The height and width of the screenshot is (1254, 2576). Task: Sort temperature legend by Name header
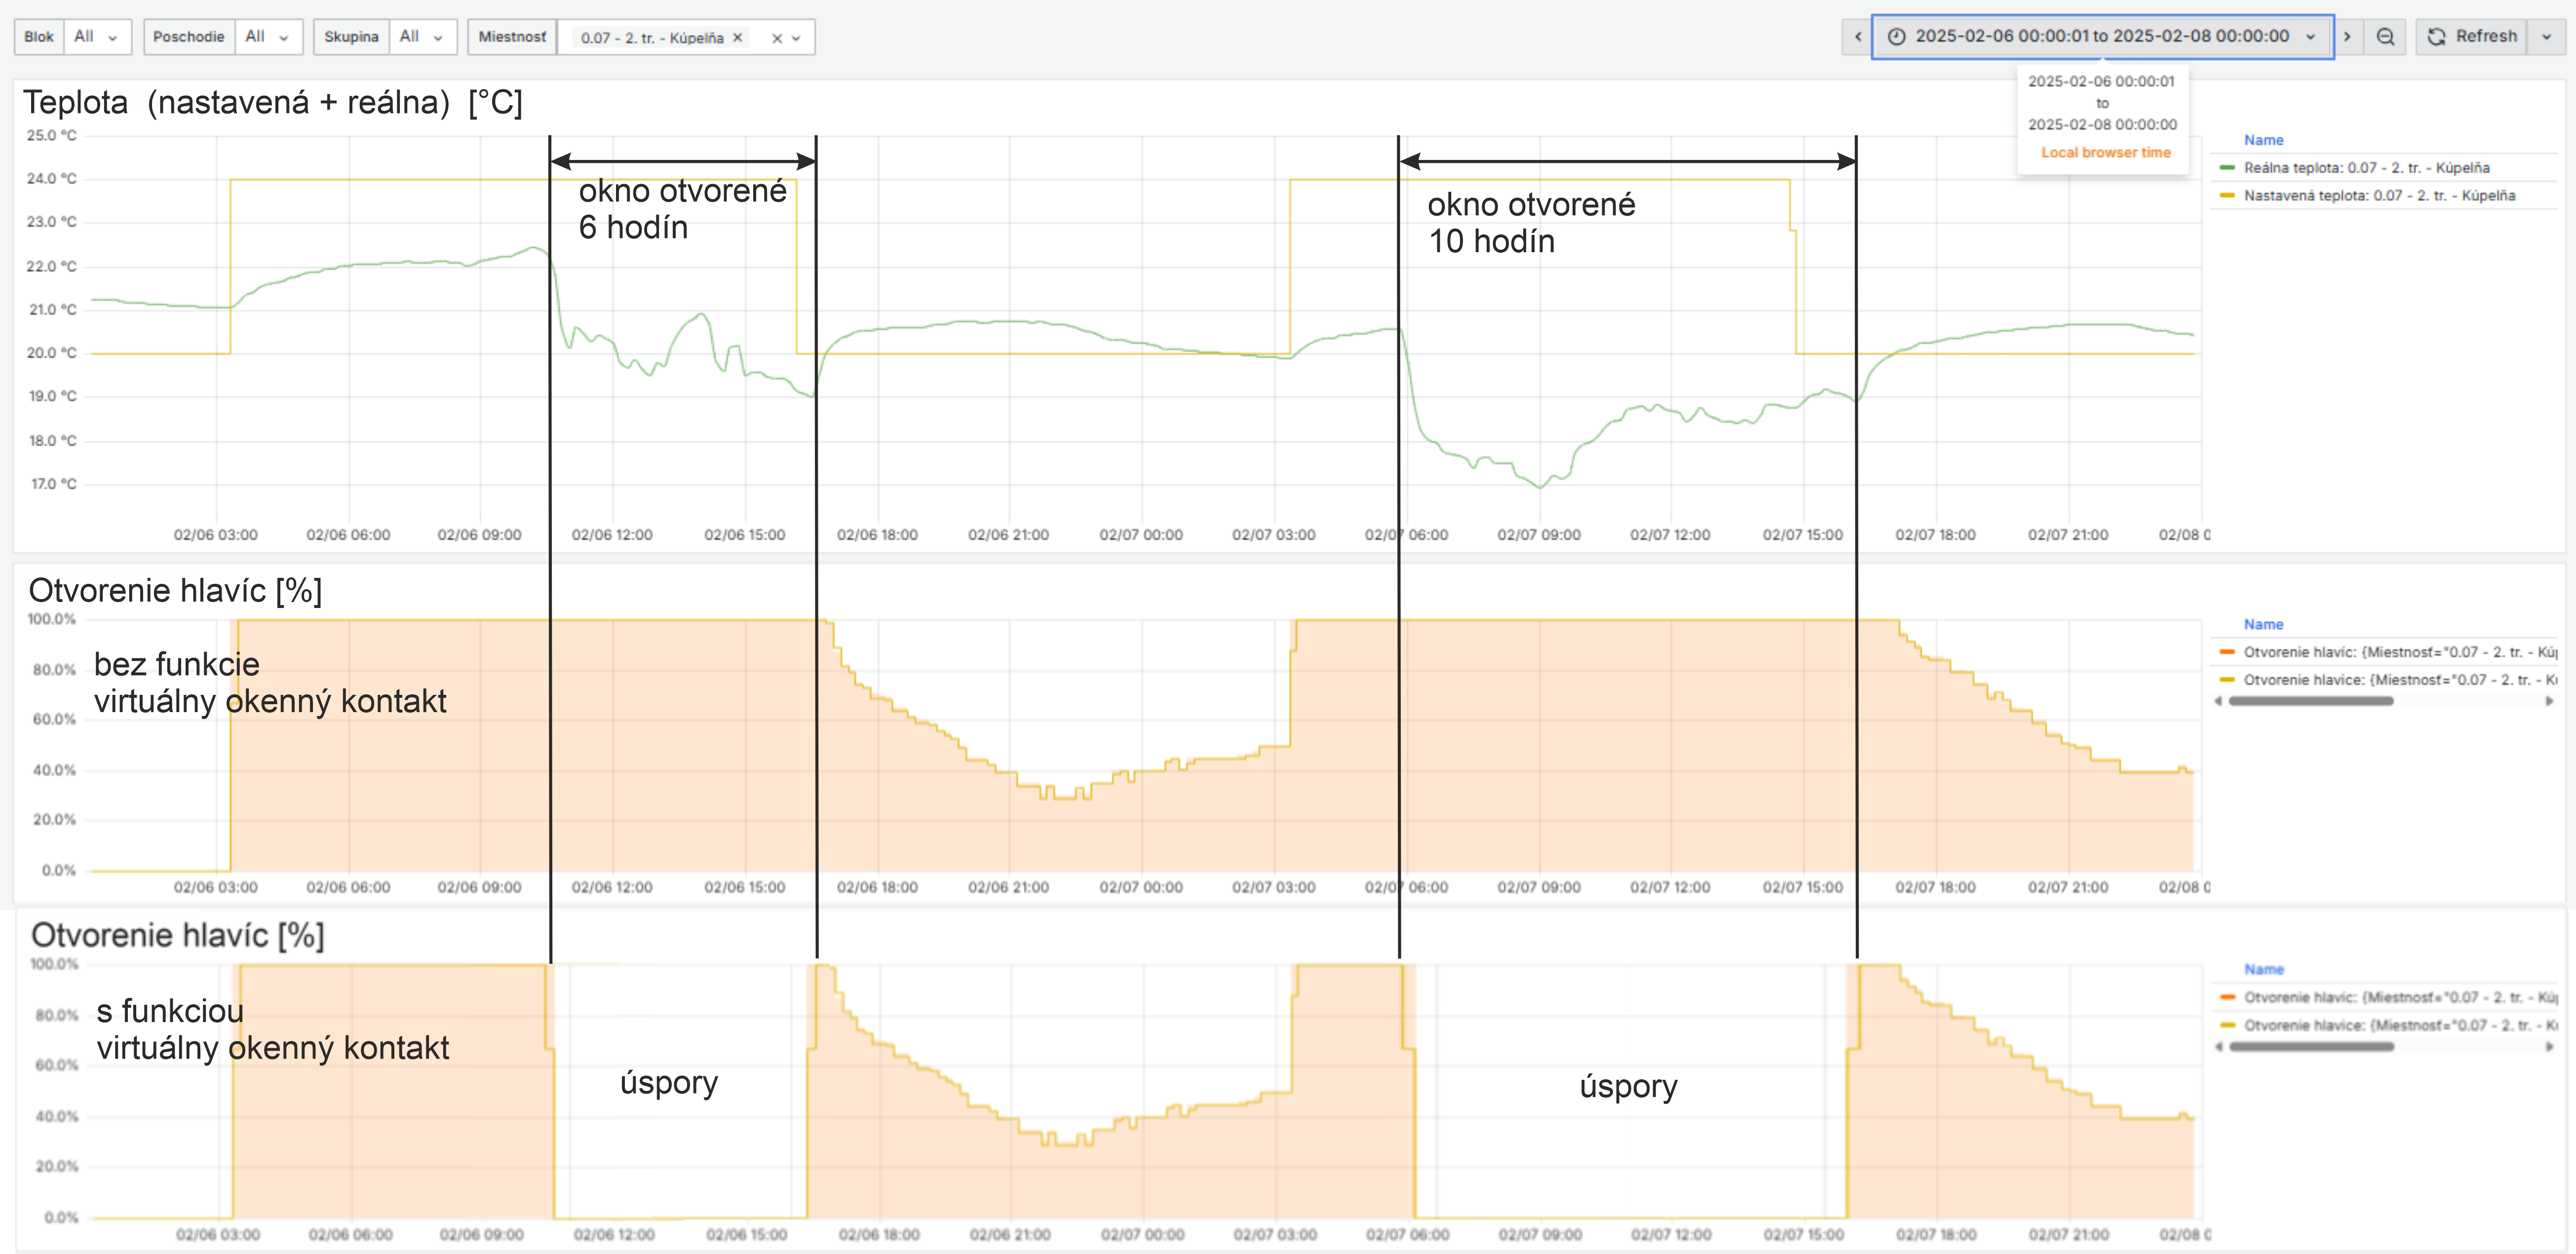click(2263, 140)
